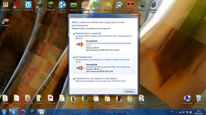Open the One Hand desktop icon

click(108, 6)
